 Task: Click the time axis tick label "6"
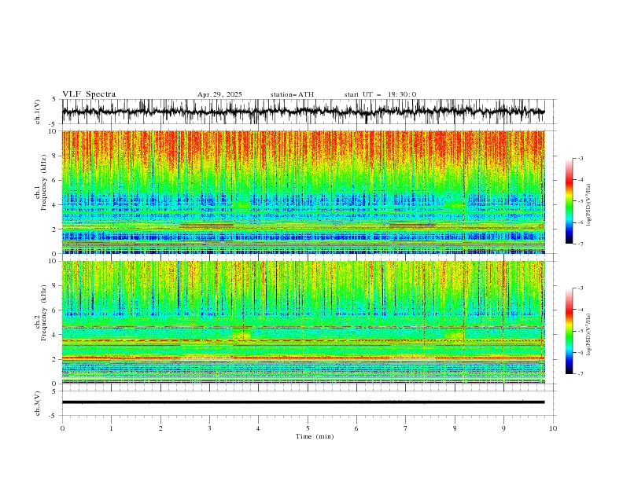(356, 428)
